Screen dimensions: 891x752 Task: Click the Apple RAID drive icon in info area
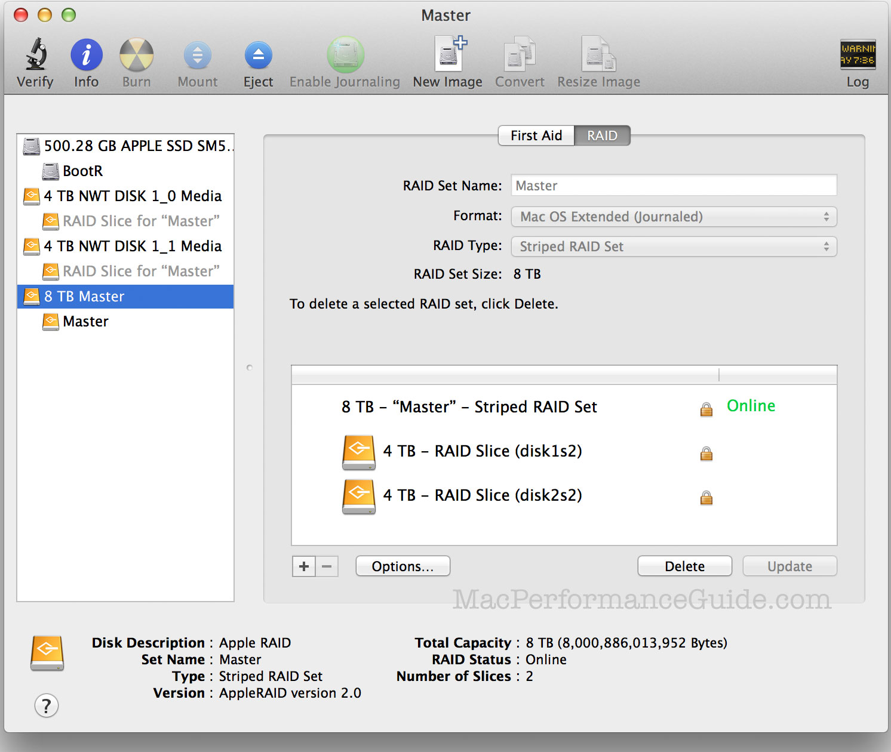(x=47, y=653)
